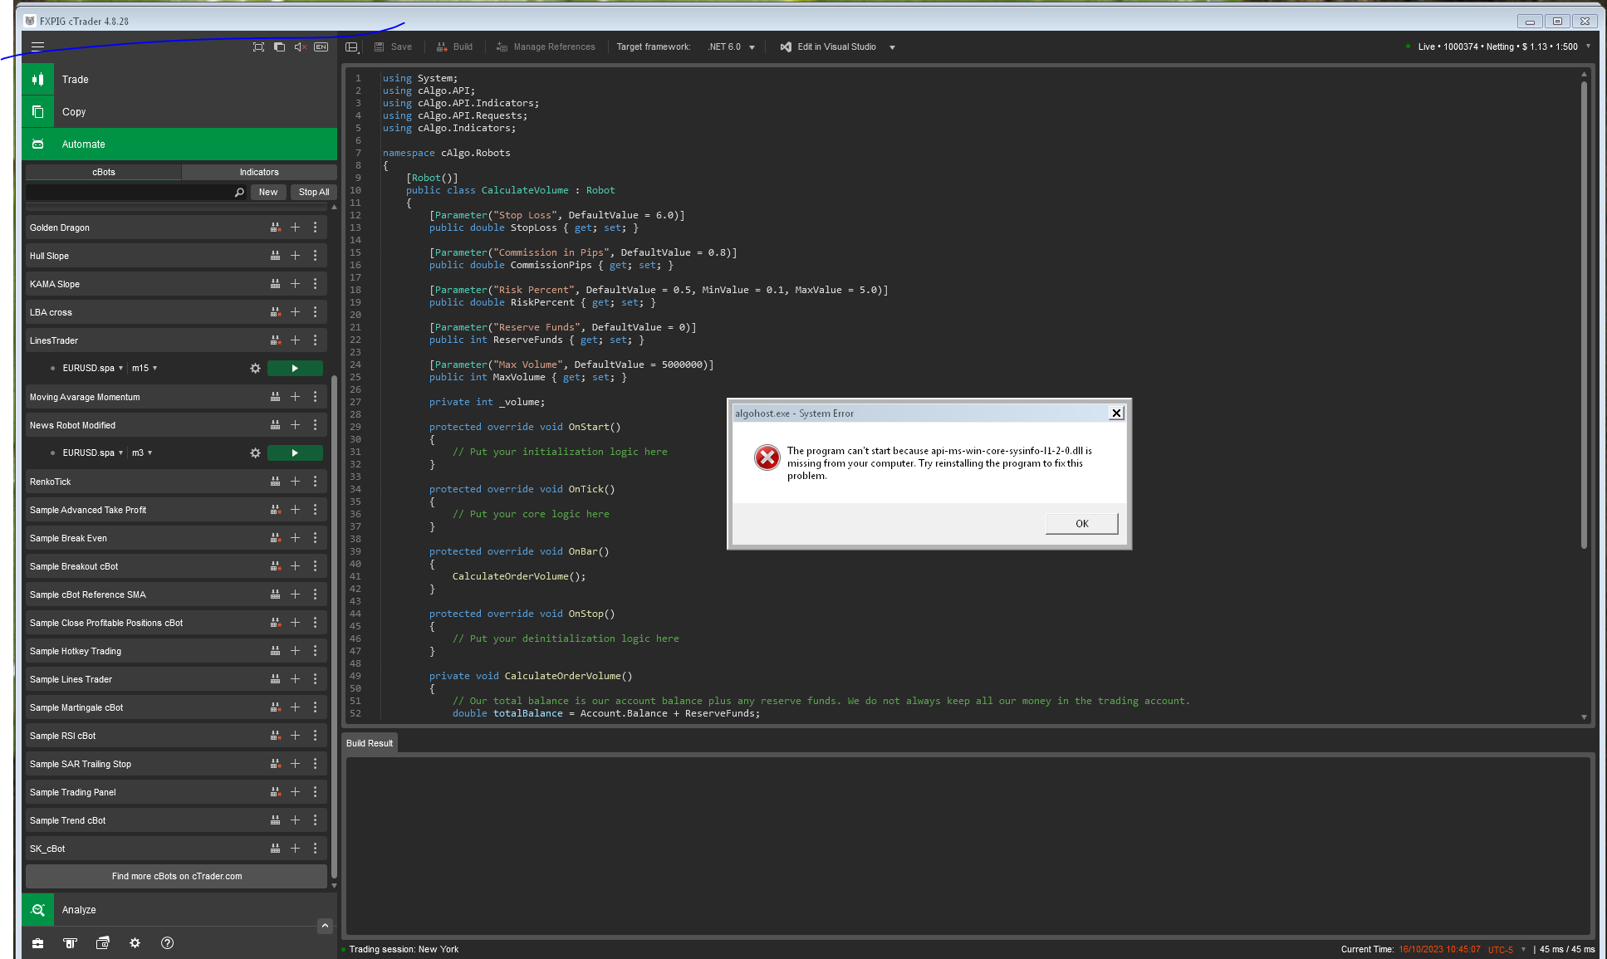
Task: Collapse the bottom panel chevron
Action: point(326,926)
